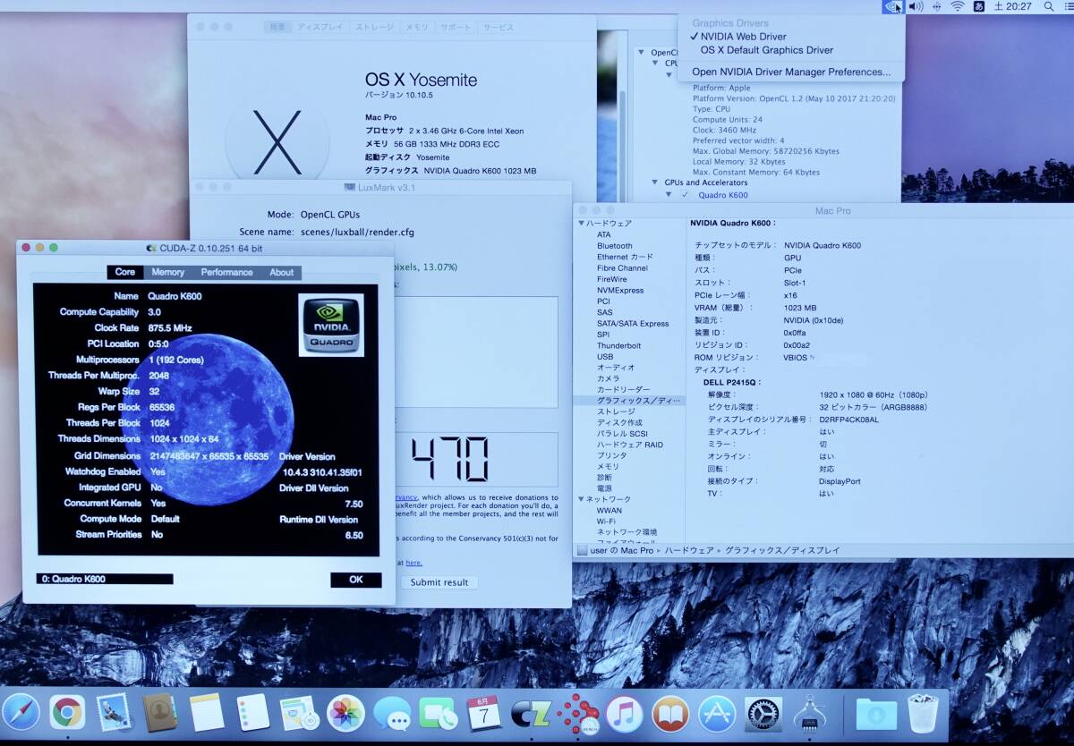1074x746 pixels.
Task: Open the Notes app in the Dock
Action: (206, 713)
